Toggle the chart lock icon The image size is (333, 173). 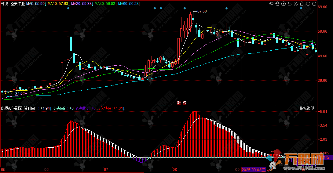pyautogui.click(x=302, y=4)
